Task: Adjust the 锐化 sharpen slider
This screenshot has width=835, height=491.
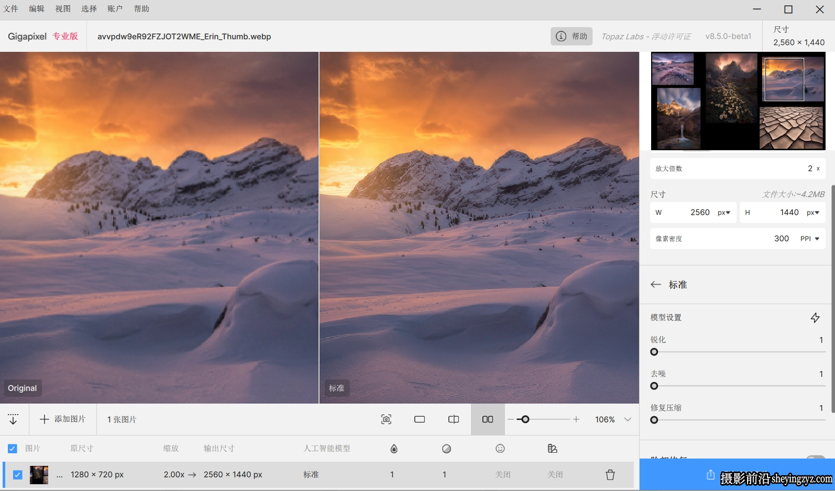Action: [x=738, y=352]
